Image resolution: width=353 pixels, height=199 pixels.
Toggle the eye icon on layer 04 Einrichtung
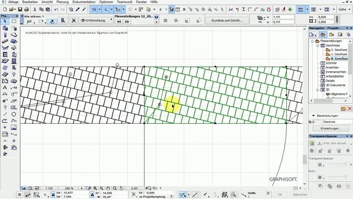pyautogui.click(x=83, y=20)
